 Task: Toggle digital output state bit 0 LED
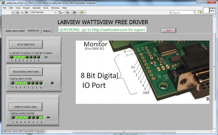tap(41, 117)
